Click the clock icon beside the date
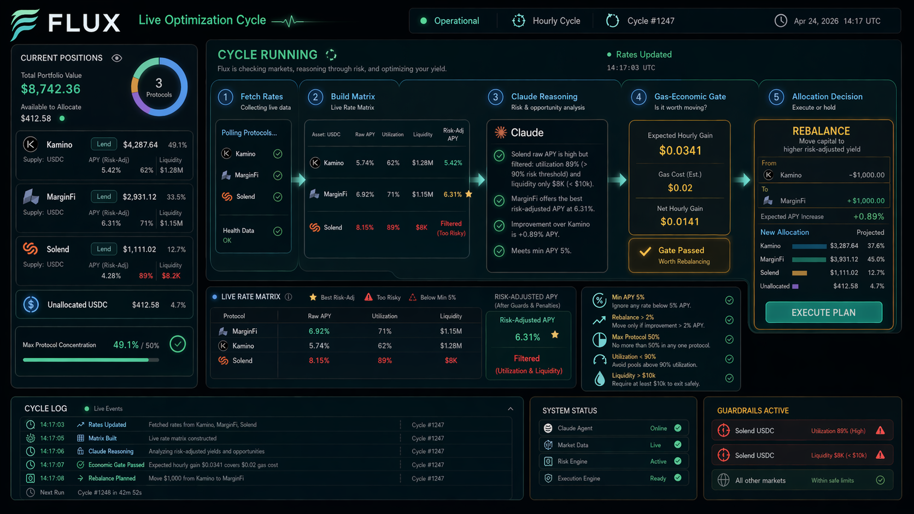This screenshot has width=914, height=514. [781, 21]
